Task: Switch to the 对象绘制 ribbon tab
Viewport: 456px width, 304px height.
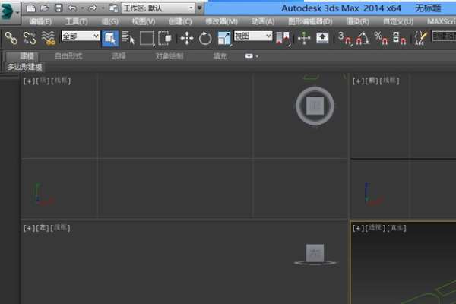Action: (x=169, y=56)
